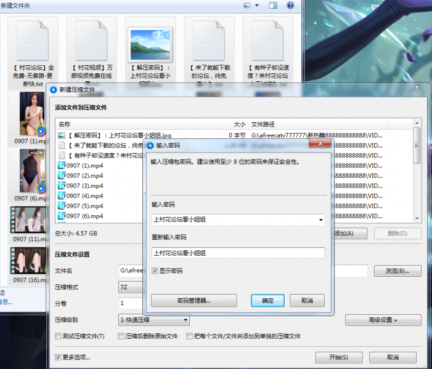The width and height of the screenshot is (432, 369).
Task: Click the Explorer help question mark icon
Action: 291,5
